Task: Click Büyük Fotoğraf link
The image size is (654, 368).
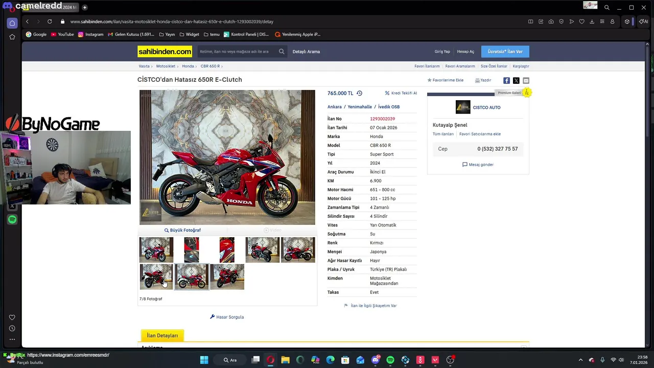Action: pyautogui.click(x=182, y=230)
